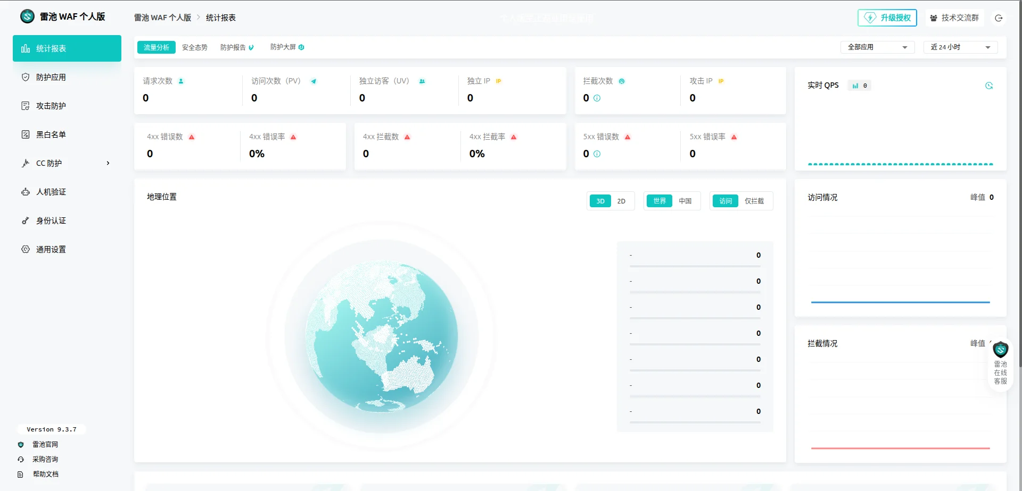Click the CC 防护 sidebar icon

pos(25,163)
